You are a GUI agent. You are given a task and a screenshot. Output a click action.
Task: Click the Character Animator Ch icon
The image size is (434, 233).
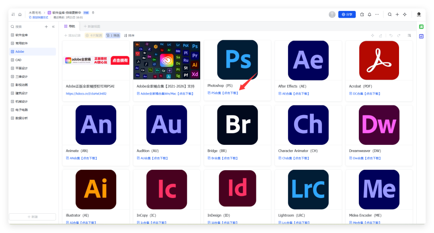click(308, 125)
